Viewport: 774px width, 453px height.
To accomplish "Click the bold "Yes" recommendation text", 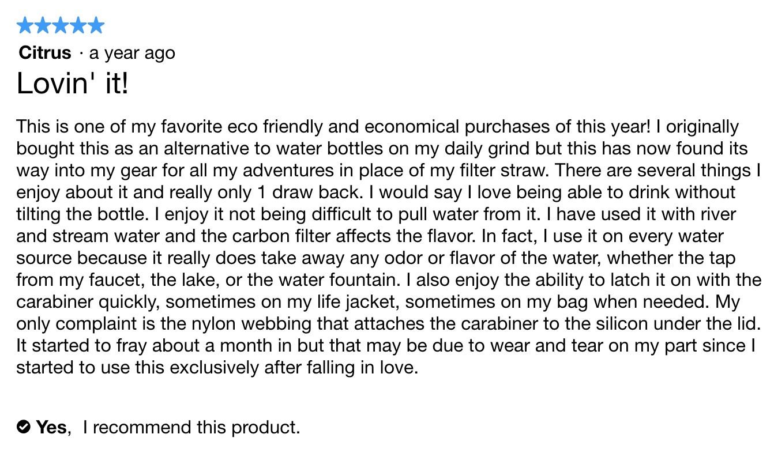I will point(51,427).
